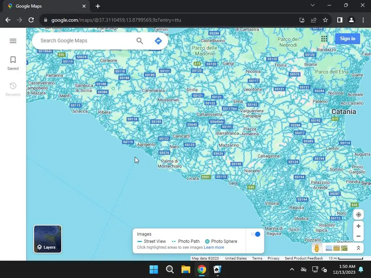Viewport: 371px width, 278px height.
Task: Click the Photo Sphere circle near Sambuca
Action: tap(113, 88)
